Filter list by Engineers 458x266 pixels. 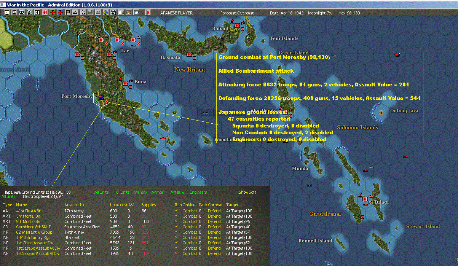click(x=198, y=193)
